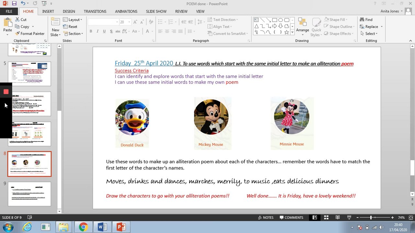415x233 pixels.
Task: Switch to the INSERT tab
Action: pyautogui.click(x=48, y=11)
